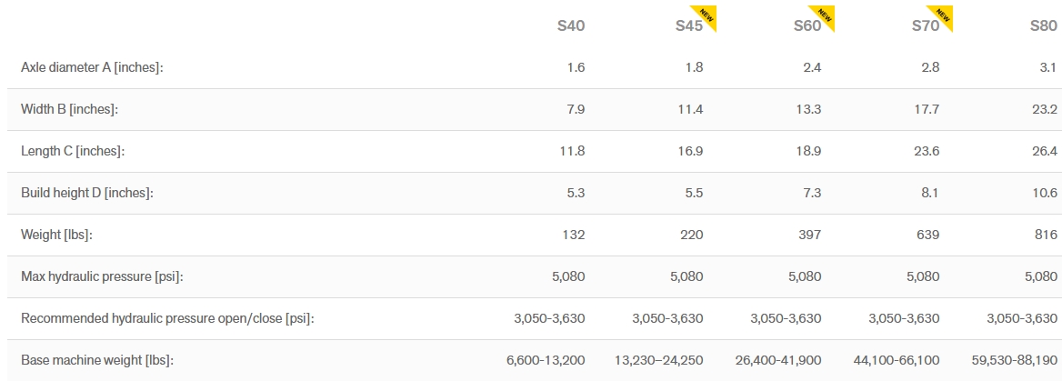Select the 'Base machine weight [lbs]' label
The height and width of the screenshot is (381, 1062).
tap(96, 360)
